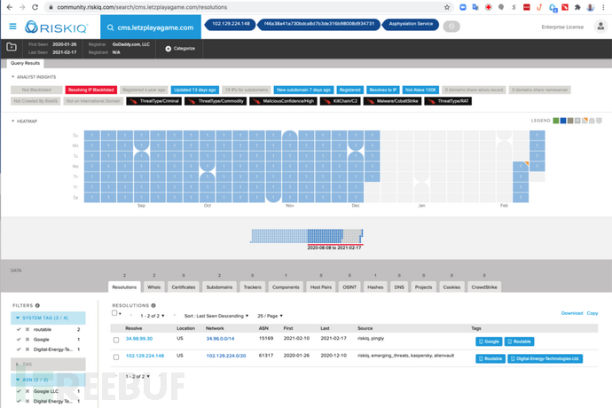This screenshot has width=612, height=408.
Task: Open the 25 / Page dropdown
Action: [x=271, y=316]
